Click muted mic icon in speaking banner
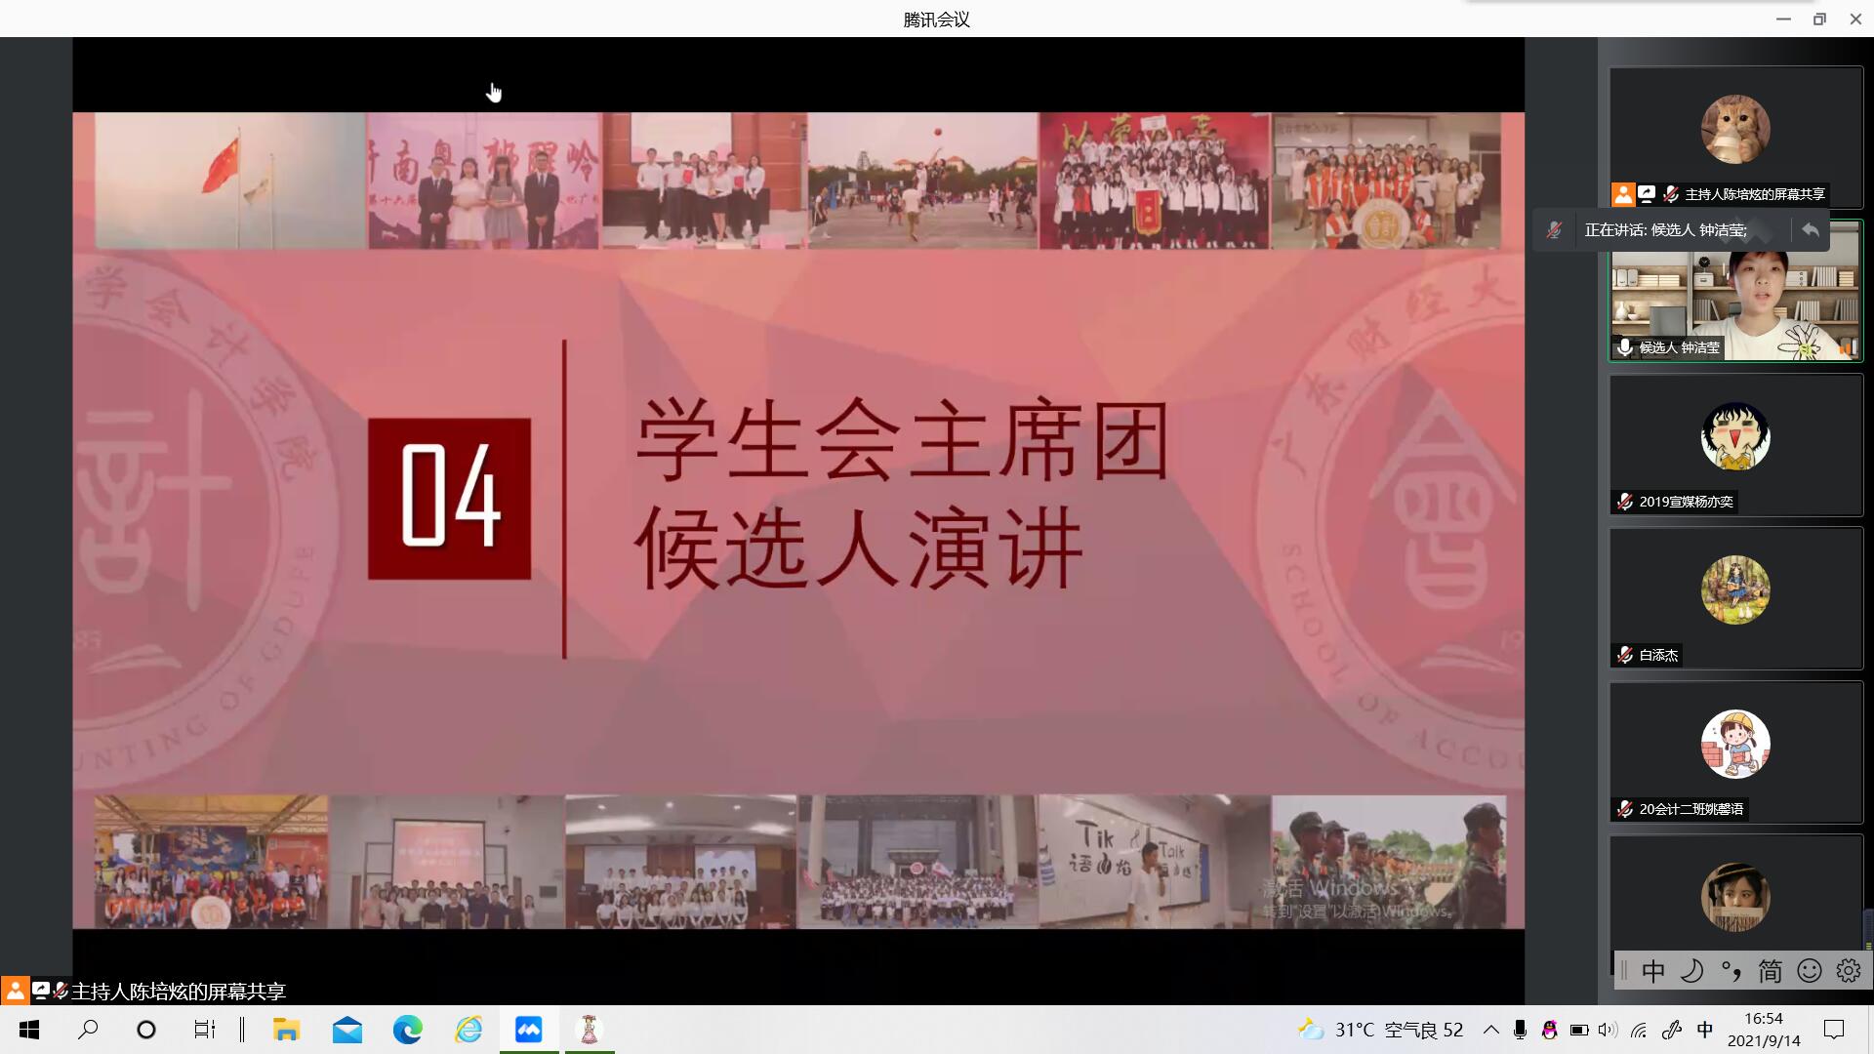 click(x=1555, y=230)
